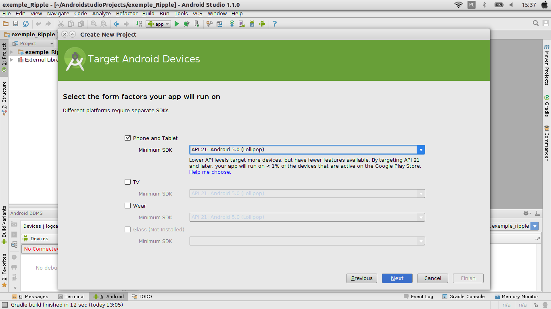Image resolution: width=551 pixels, height=309 pixels.
Task: Open the Maven Projects side tab
Action: point(547,65)
